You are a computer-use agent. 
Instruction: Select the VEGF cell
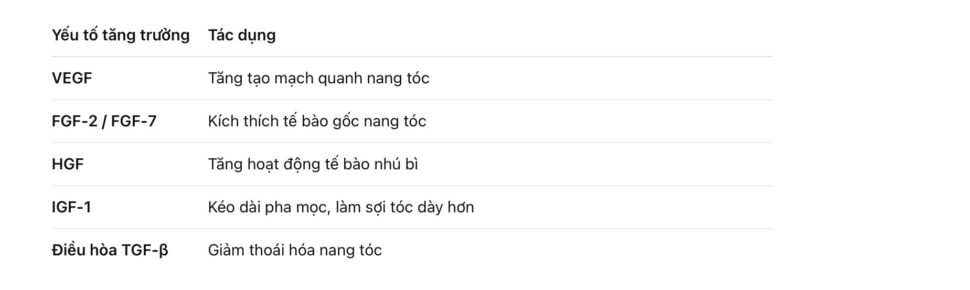72,78
